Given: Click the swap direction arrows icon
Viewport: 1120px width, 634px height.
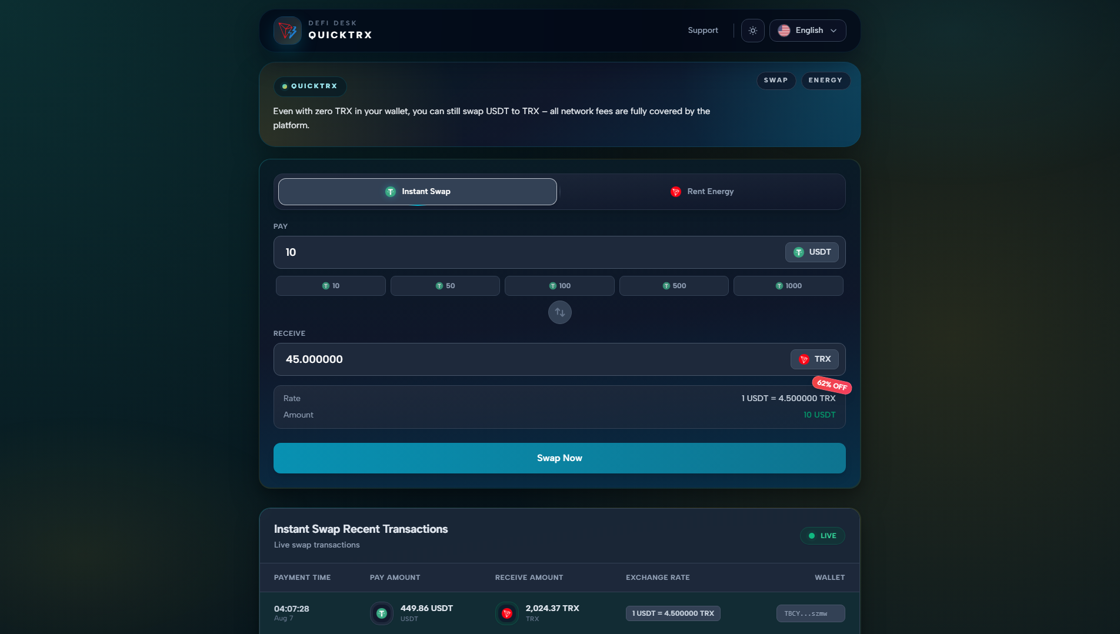Looking at the screenshot, I should point(560,312).
